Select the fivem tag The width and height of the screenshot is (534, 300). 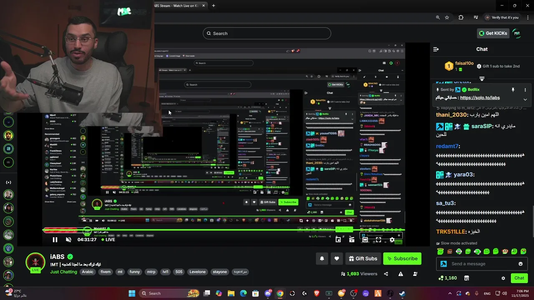coord(106,272)
